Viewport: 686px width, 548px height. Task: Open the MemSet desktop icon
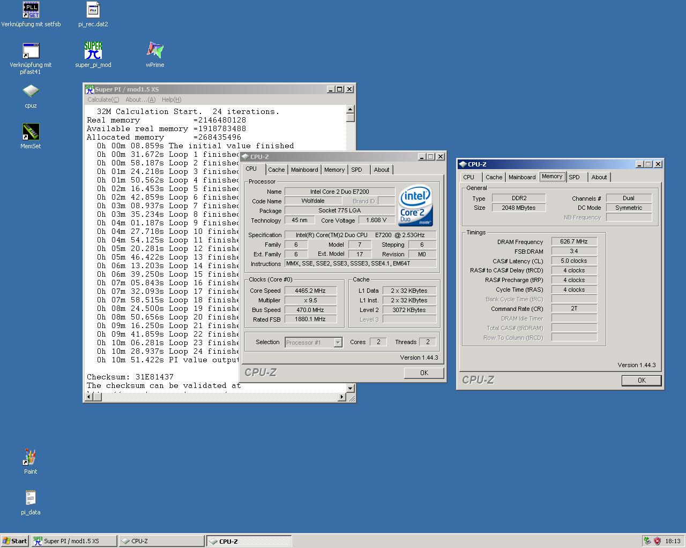click(x=31, y=132)
